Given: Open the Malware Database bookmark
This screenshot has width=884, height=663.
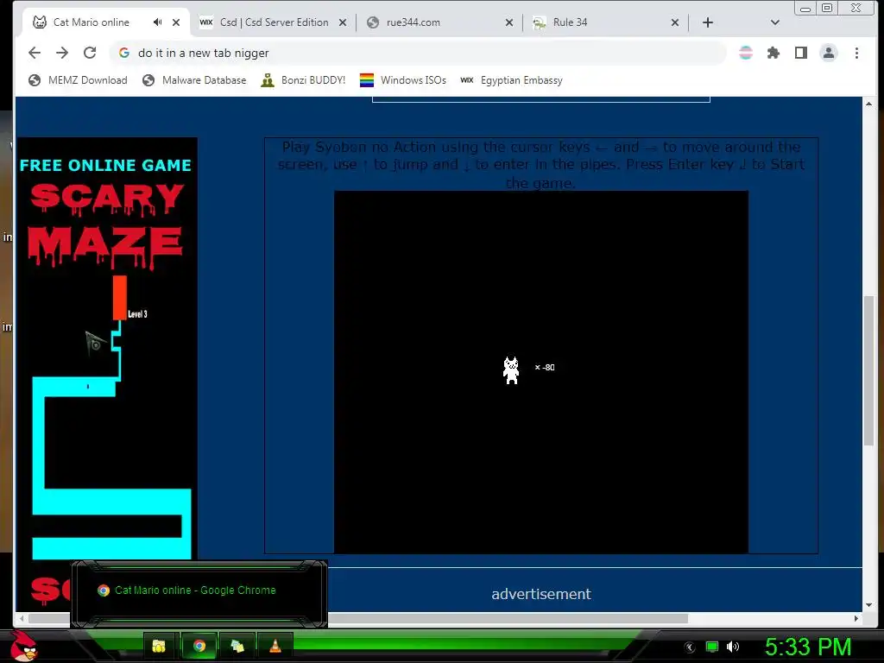Looking at the screenshot, I should tap(194, 80).
